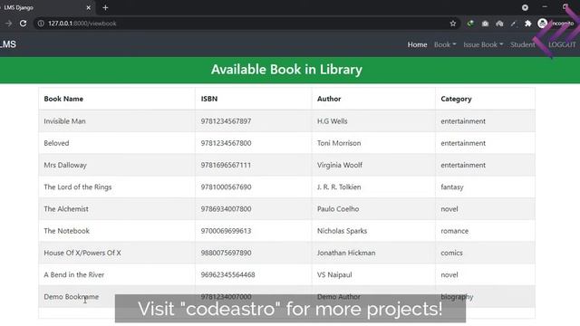The image size is (580, 326).
Task: Open the extensions puzzle icon
Action: pos(527,24)
